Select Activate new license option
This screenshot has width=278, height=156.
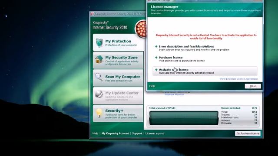205,71
